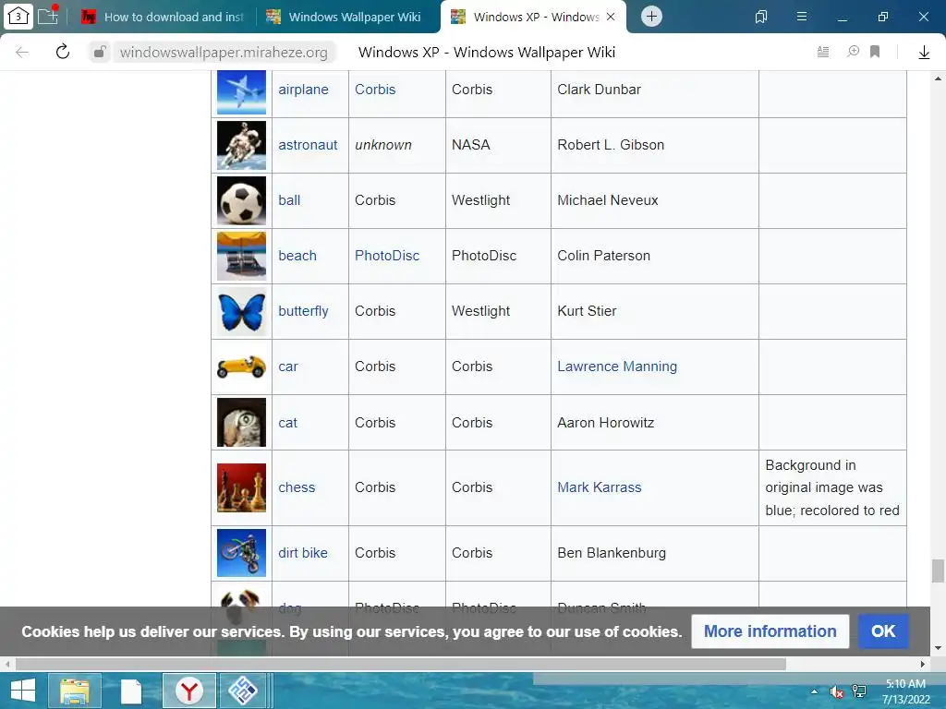Accept cookies with the OK button
This screenshot has height=709, width=946.
pos(883,631)
